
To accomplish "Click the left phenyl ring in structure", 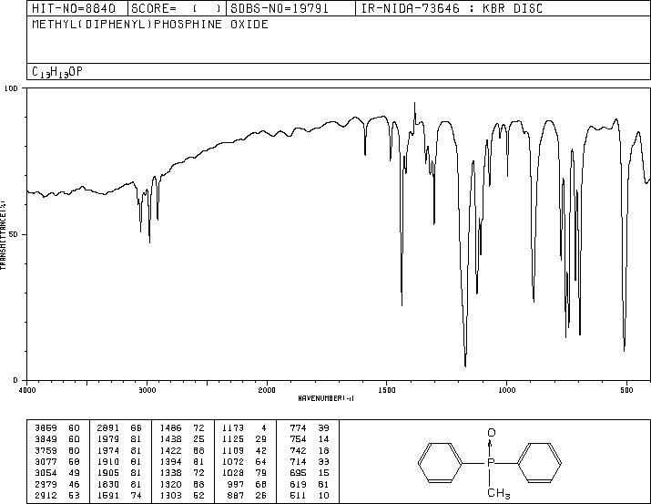I will pyautogui.click(x=440, y=462).
